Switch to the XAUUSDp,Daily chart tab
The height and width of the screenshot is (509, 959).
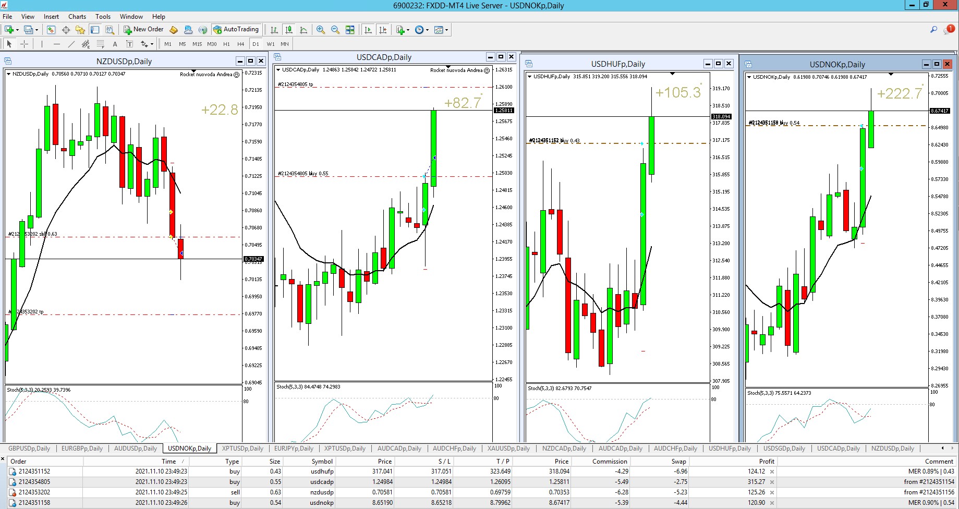coord(508,448)
